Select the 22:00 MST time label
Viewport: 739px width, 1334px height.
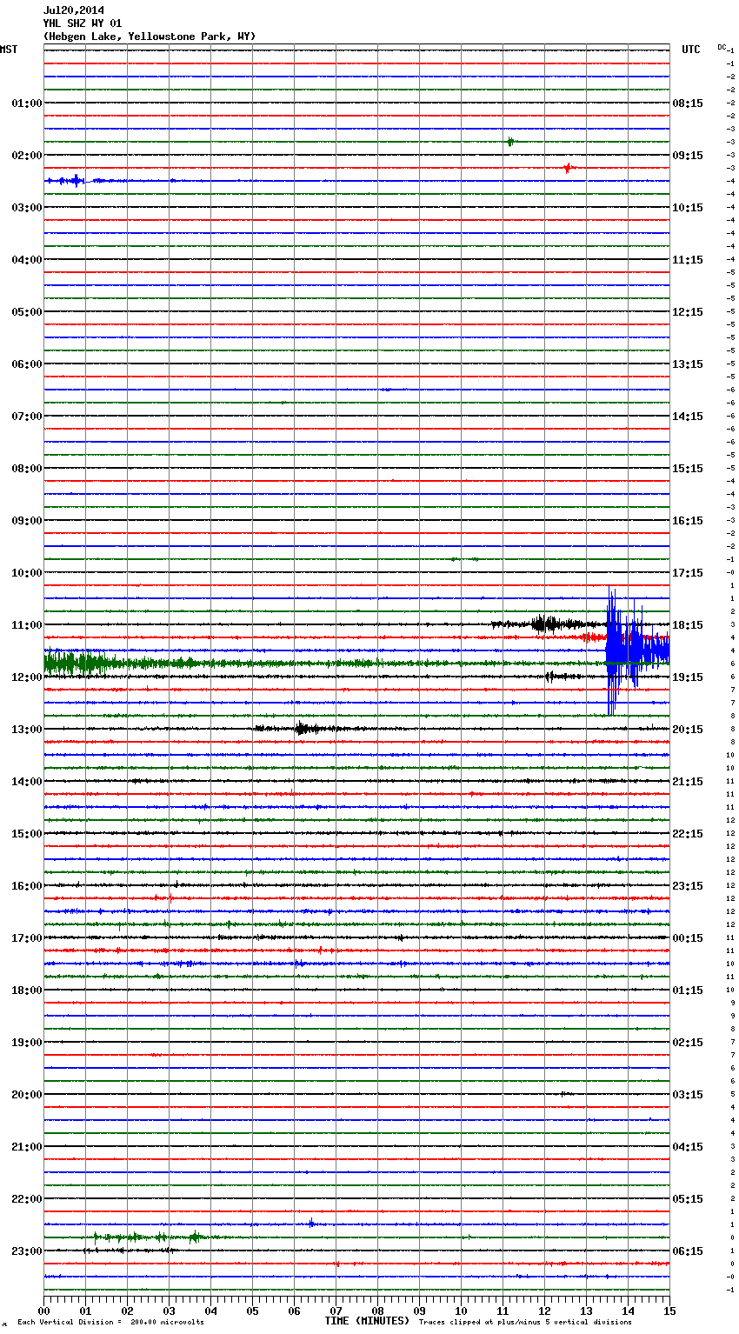[27, 1199]
